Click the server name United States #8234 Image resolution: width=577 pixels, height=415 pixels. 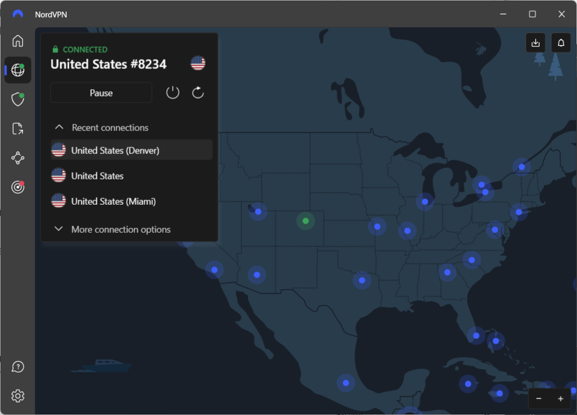(108, 64)
